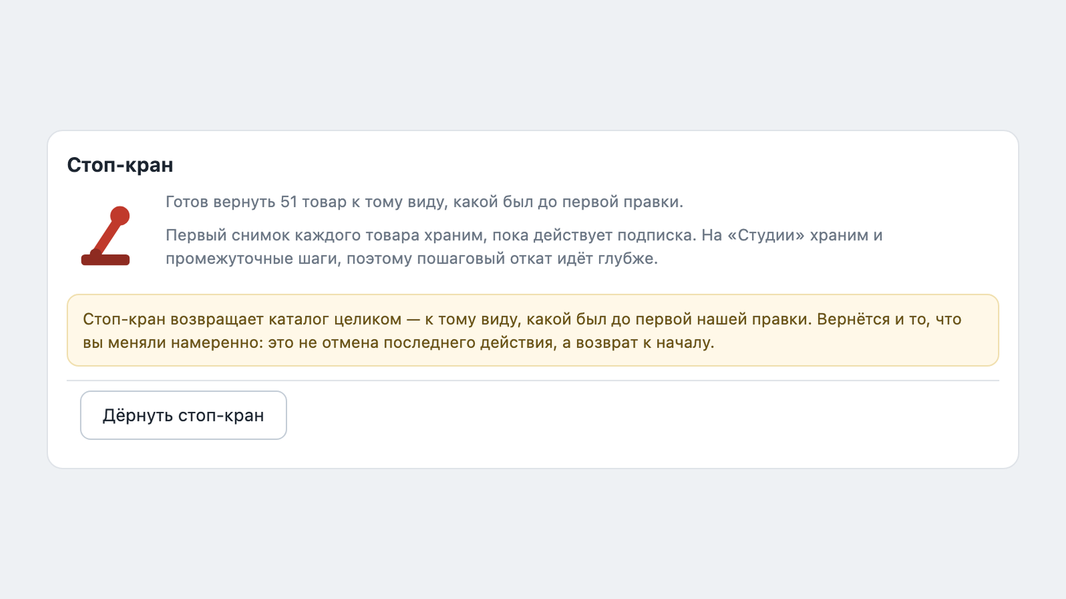
Task: Click the red emergency brake lever icon
Action: tap(105, 236)
